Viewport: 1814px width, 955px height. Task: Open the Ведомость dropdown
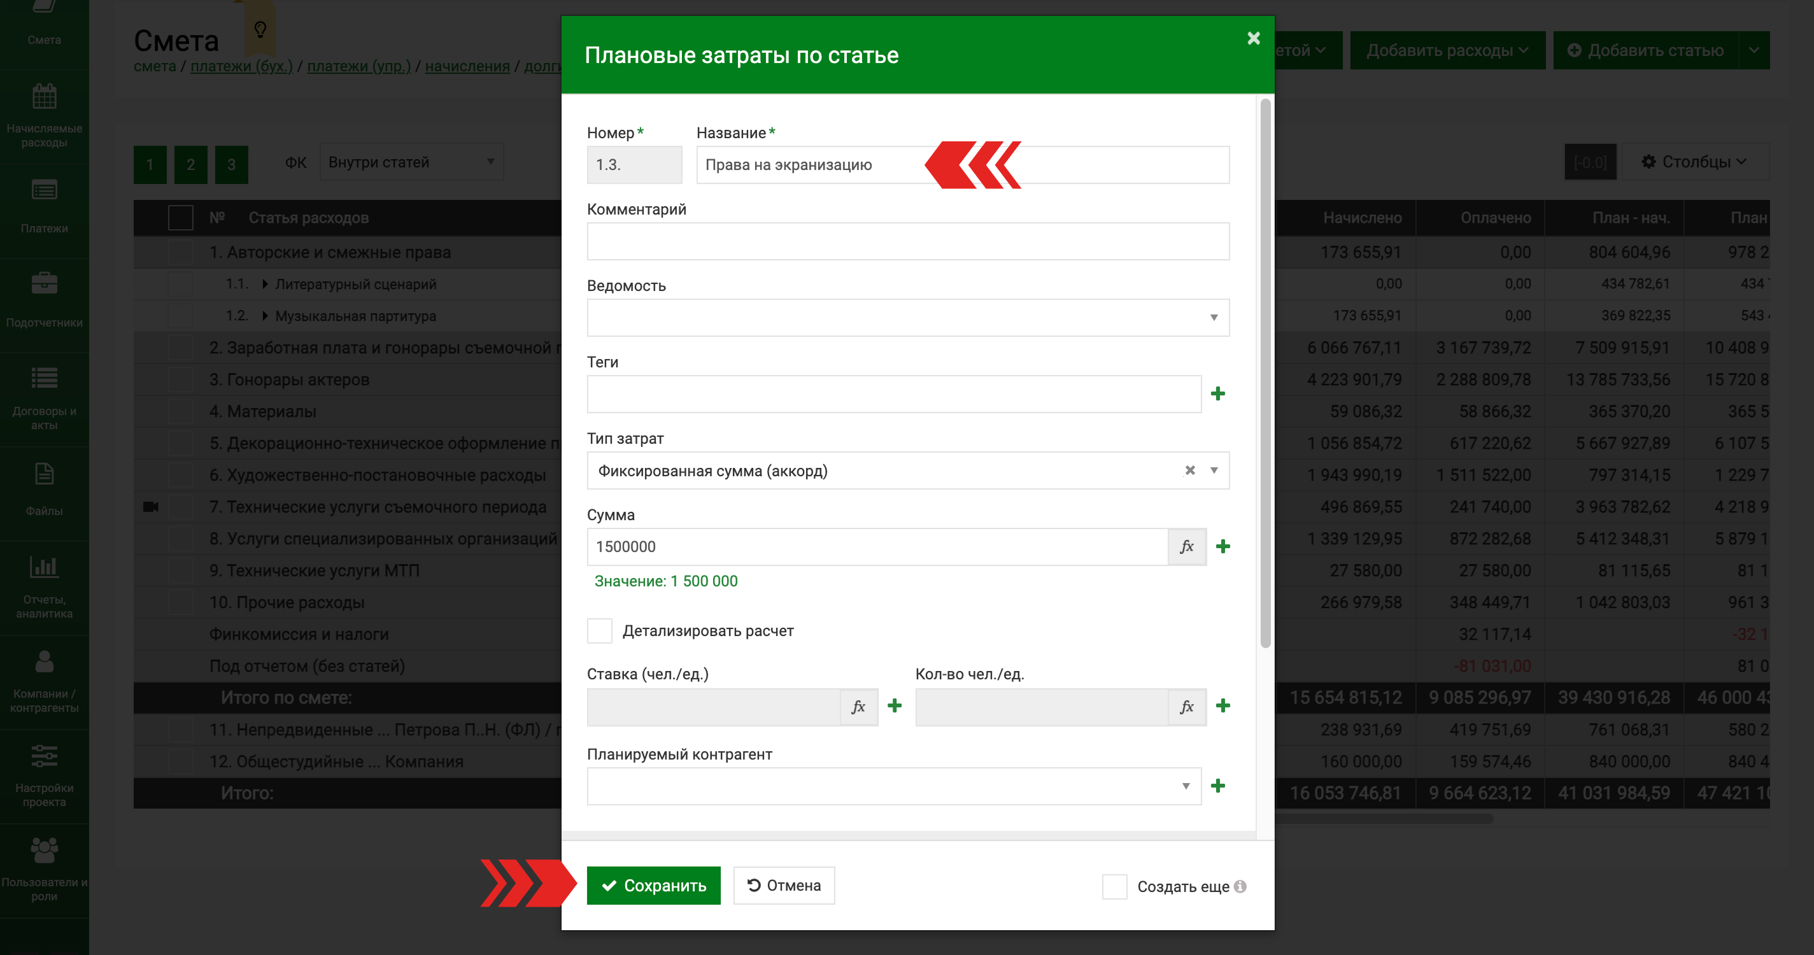[908, 318]
